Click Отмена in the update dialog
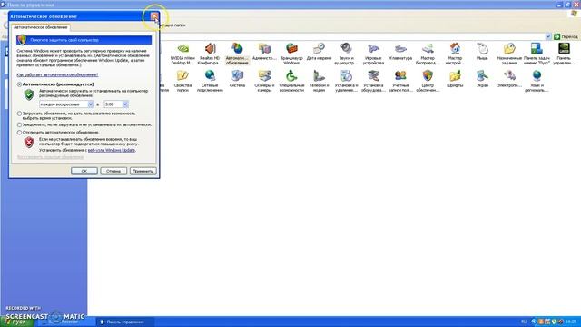The image size is (581, 327). coord(113,171)
